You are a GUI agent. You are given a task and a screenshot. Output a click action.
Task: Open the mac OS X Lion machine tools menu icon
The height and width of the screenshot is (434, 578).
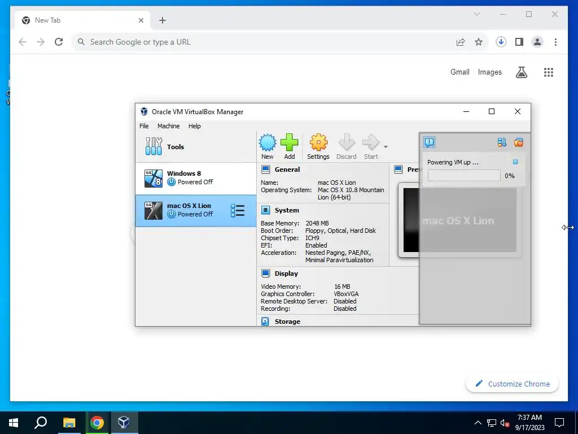(x=238, y=211)
